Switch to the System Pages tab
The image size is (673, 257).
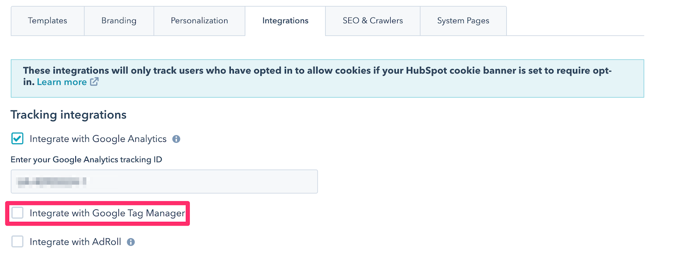coord(463,21)
